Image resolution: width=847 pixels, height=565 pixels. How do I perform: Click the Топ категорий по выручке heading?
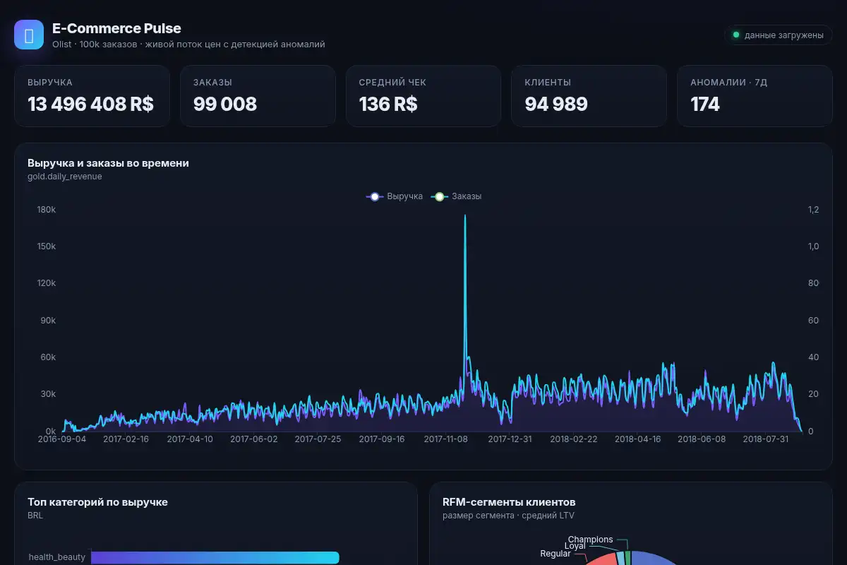[x=97, y=502]
